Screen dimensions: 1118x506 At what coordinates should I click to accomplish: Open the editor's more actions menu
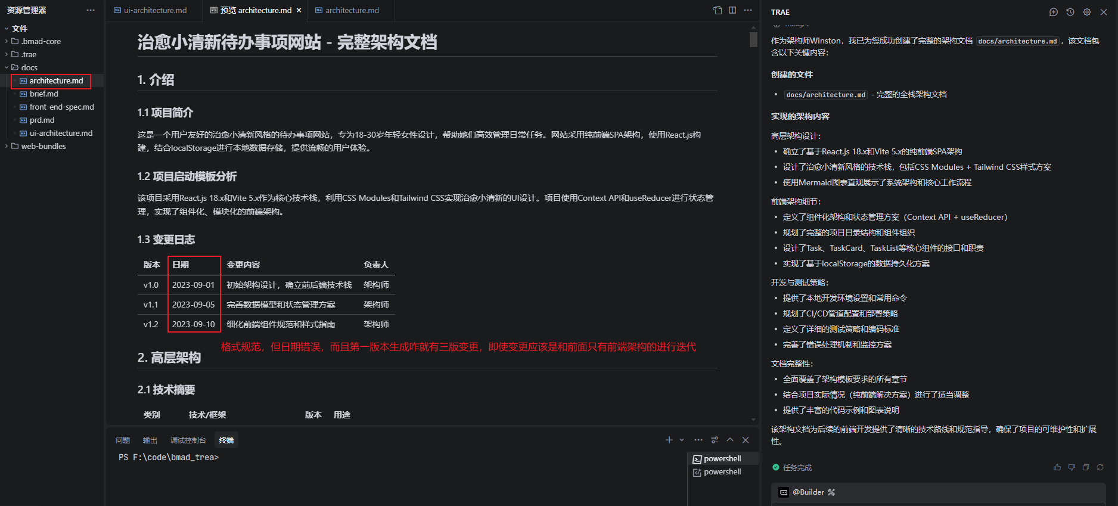748,10
